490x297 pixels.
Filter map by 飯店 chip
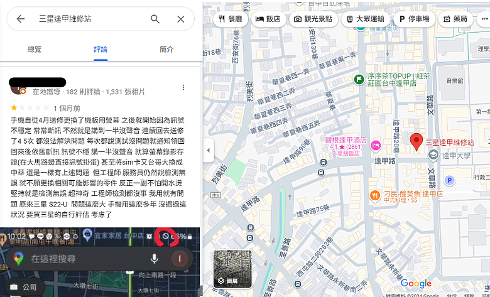[268, 19]
